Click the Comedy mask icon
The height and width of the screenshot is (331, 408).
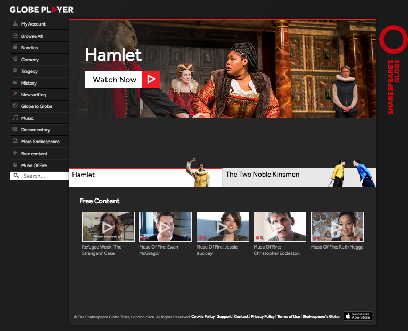pyautogui.click(x=15, y=59)
